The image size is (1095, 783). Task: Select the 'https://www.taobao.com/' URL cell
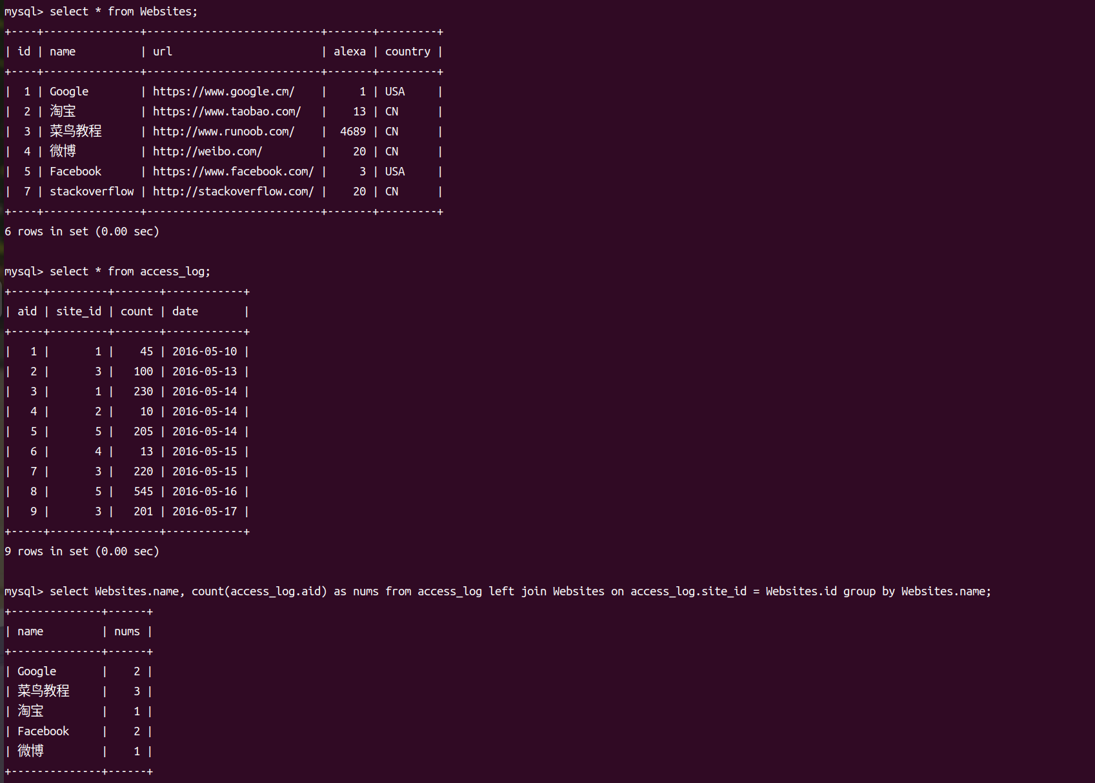point(227,112)
